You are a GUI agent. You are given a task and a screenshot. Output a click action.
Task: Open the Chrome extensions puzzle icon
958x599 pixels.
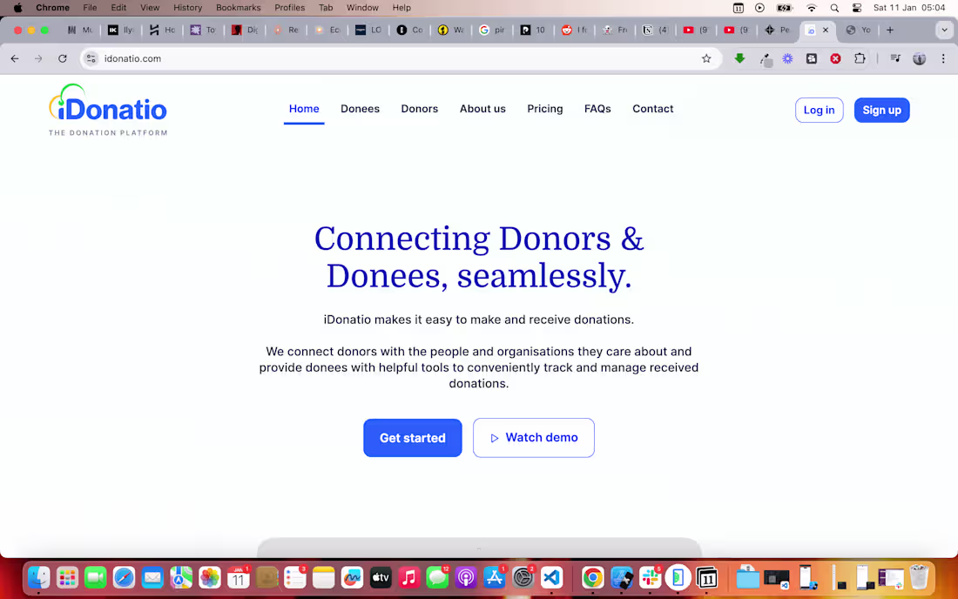click(860, 58)
